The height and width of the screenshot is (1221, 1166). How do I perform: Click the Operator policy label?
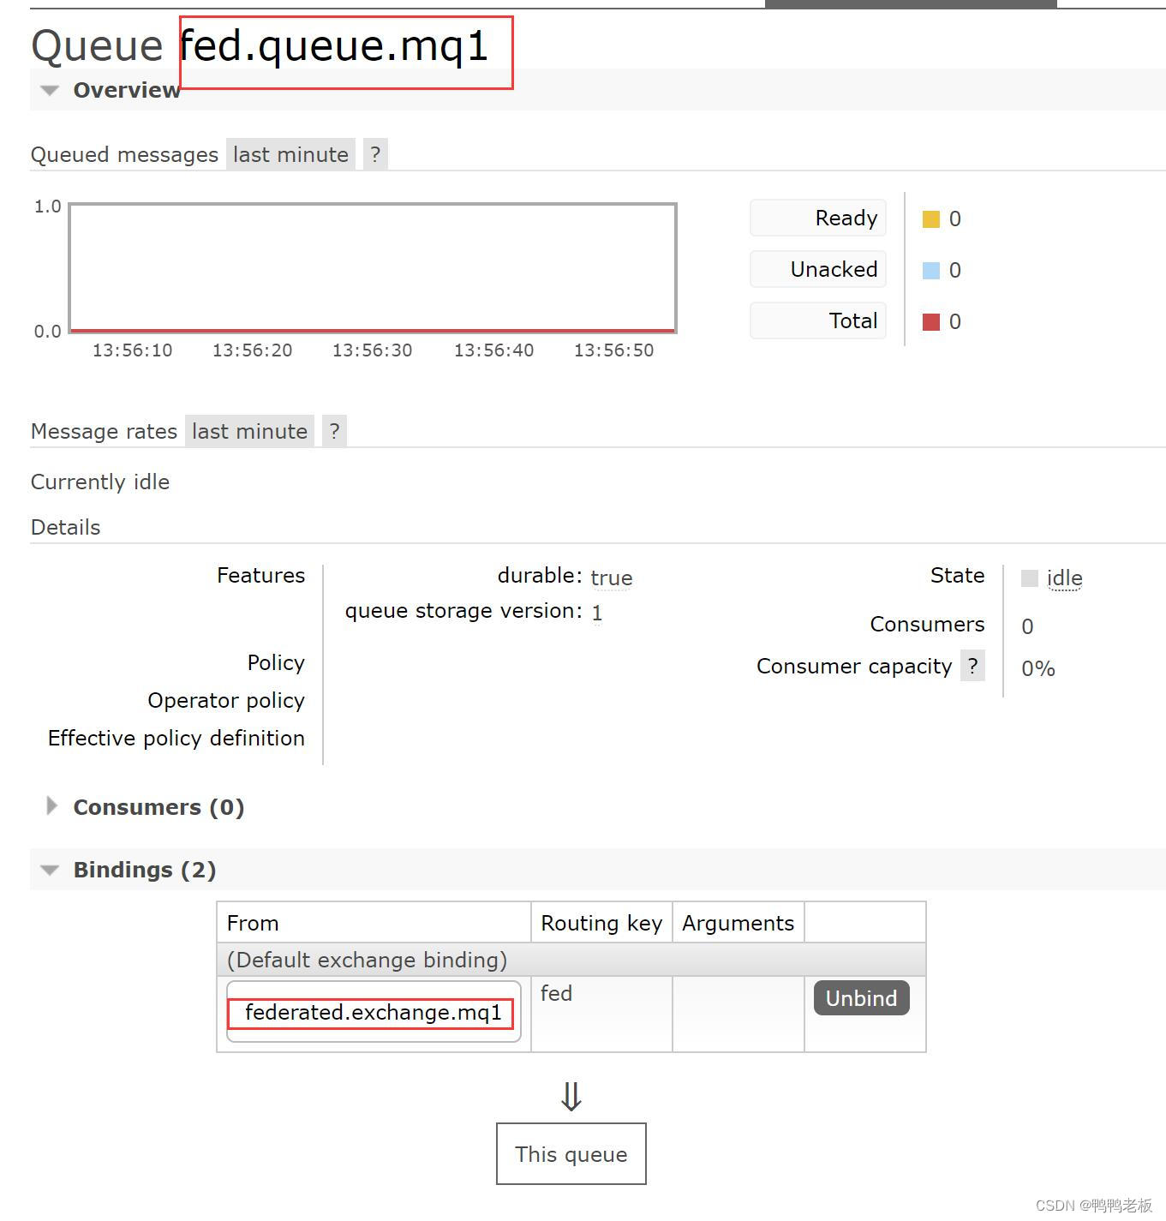click(226, 700)
